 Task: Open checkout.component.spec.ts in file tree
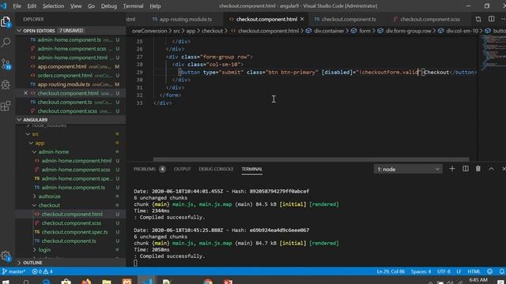(x=74, y=232)
